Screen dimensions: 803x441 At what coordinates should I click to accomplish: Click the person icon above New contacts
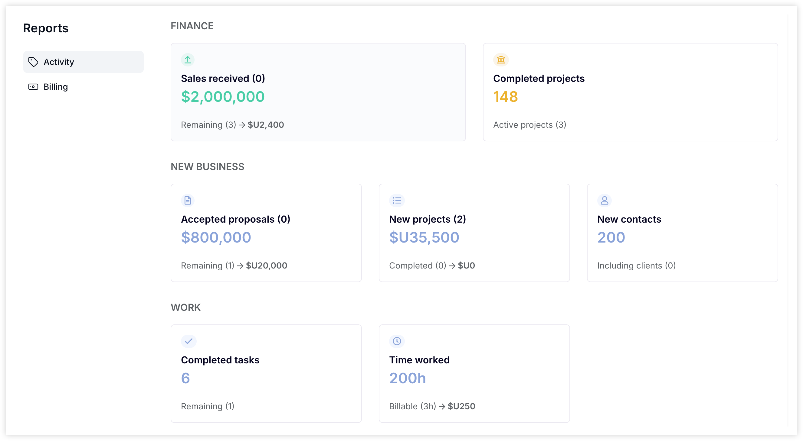tap(605, 201)
